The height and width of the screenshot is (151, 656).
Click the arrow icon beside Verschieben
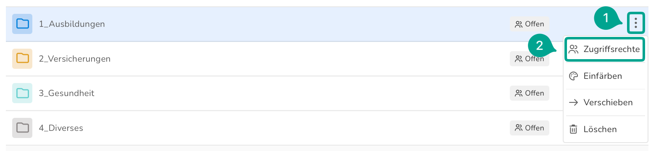[x=573, y=102]
